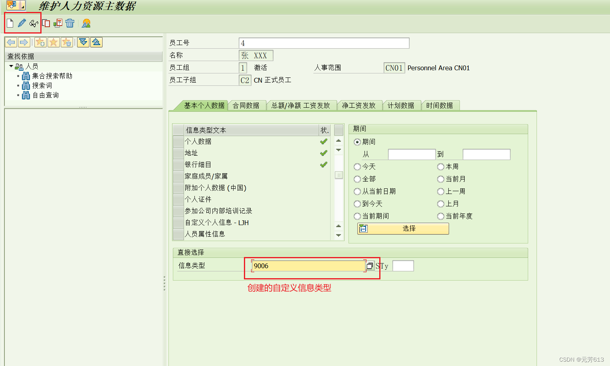
Task: Switch to the 净工资发放 tab
Action: point(358,105)
